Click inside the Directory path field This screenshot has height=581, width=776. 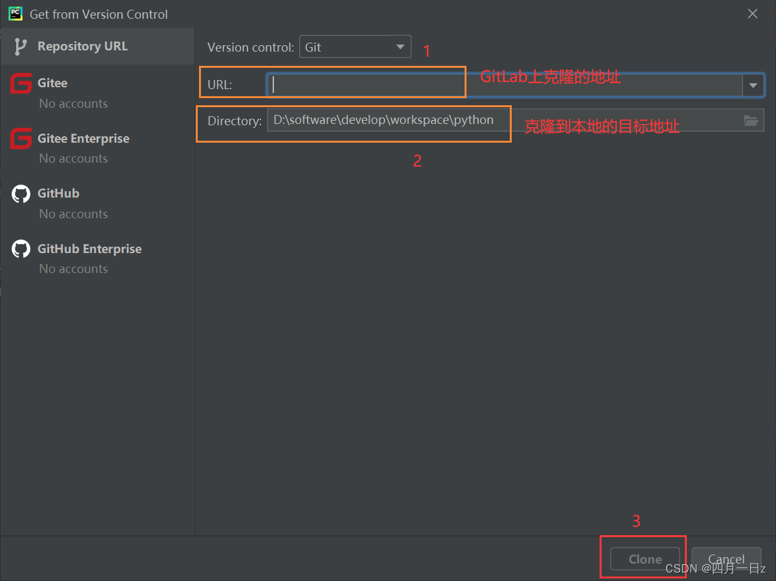click(x=504, y=121)
